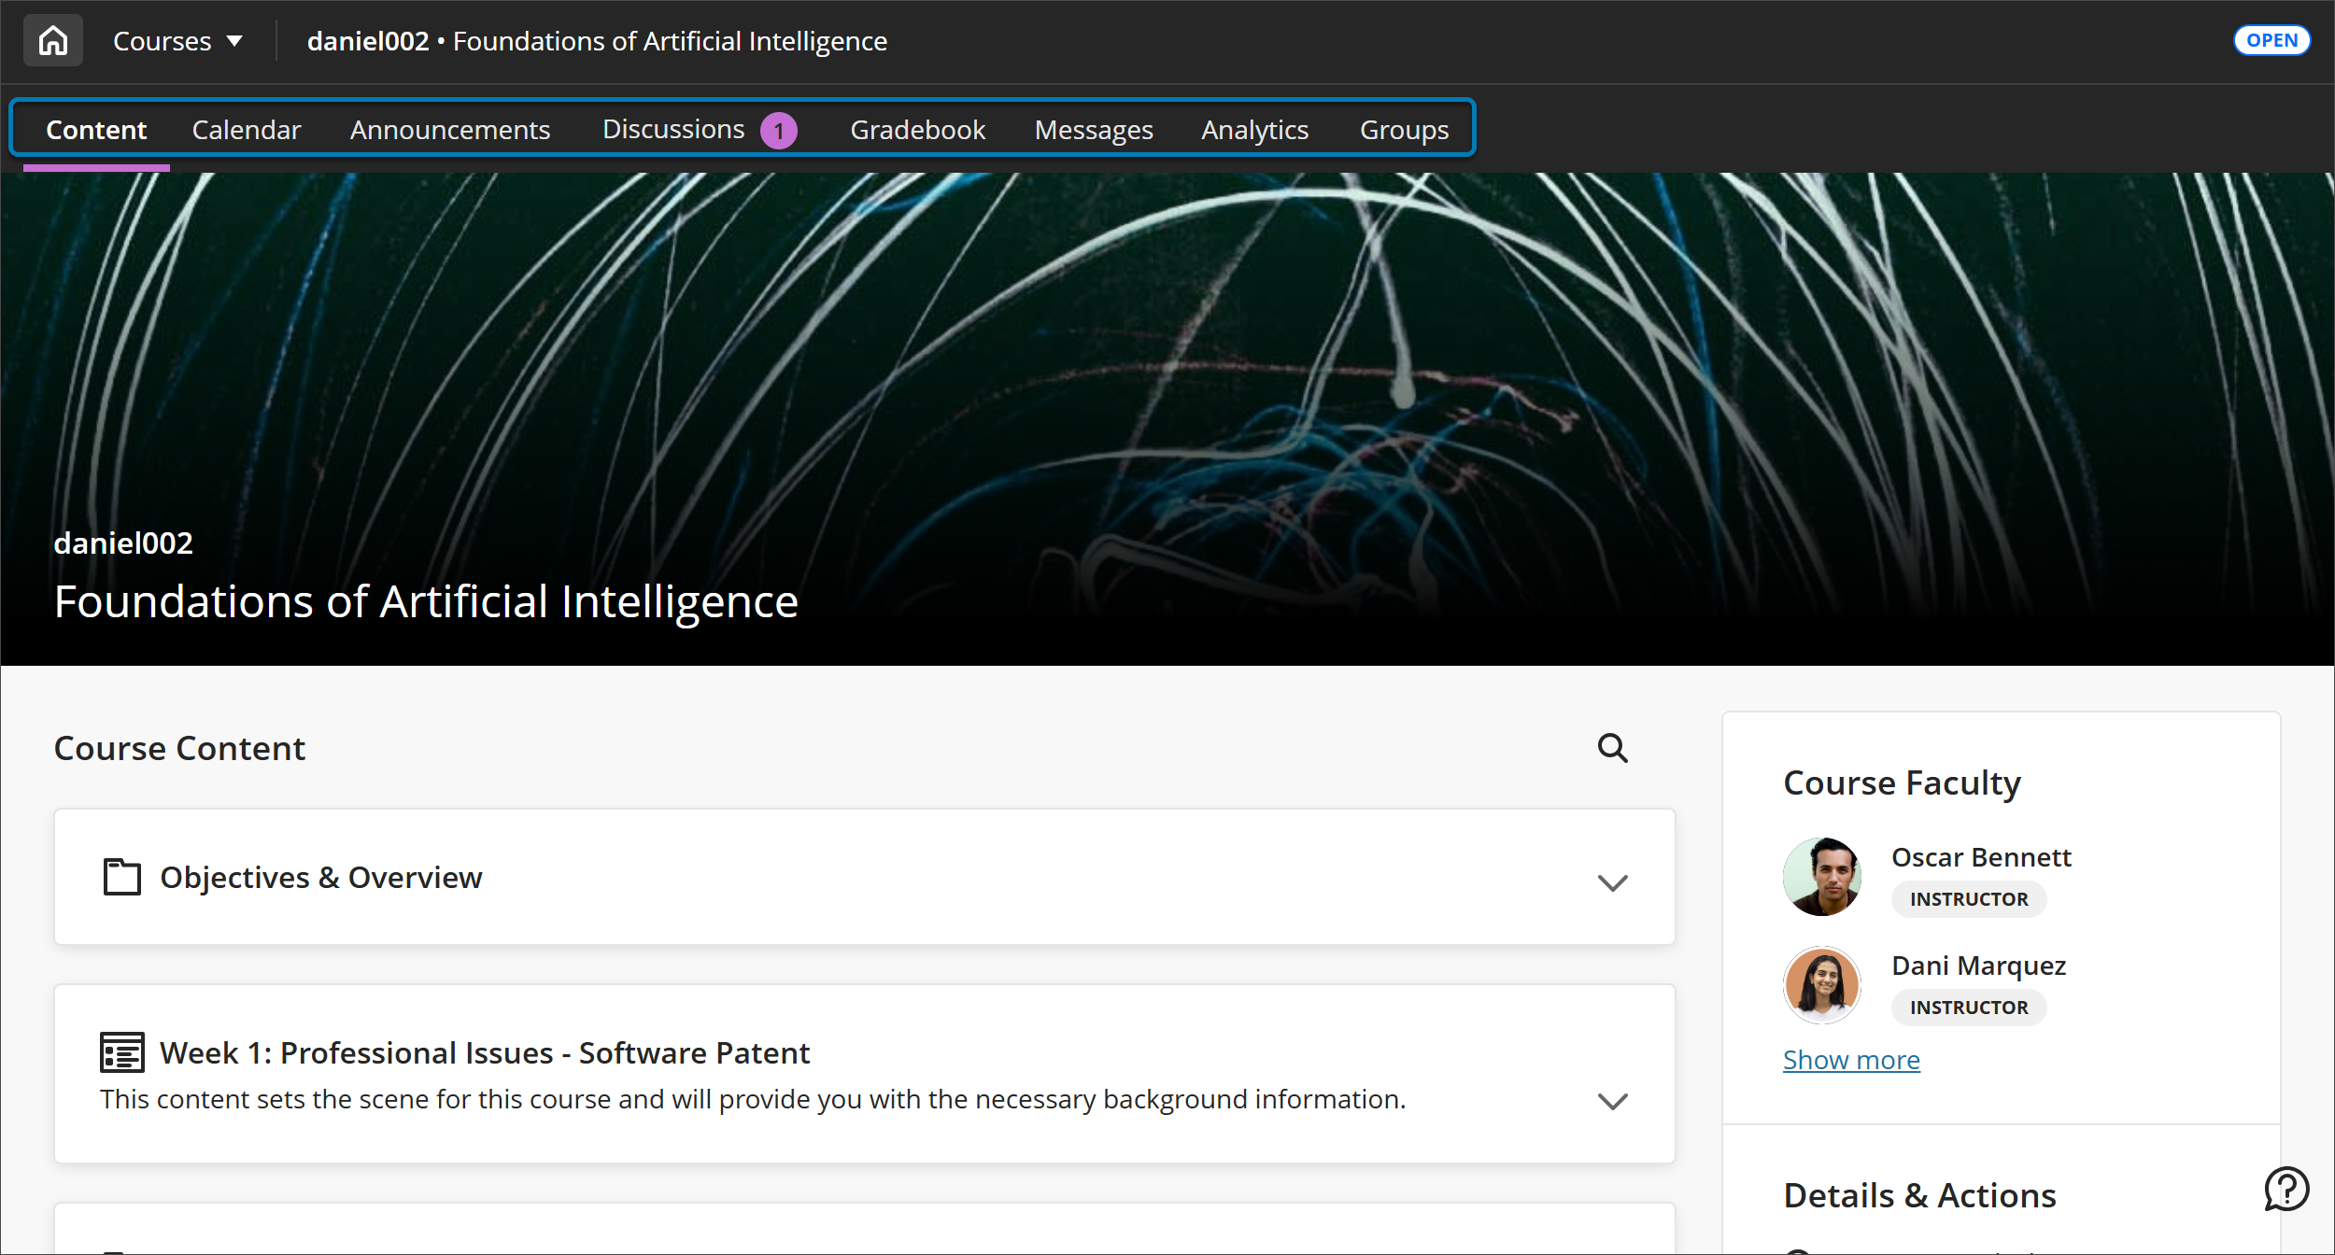Screen dimensions: 2335x1255
Task: Click the Week 1 document content icon
Action: click(120, 1051)
